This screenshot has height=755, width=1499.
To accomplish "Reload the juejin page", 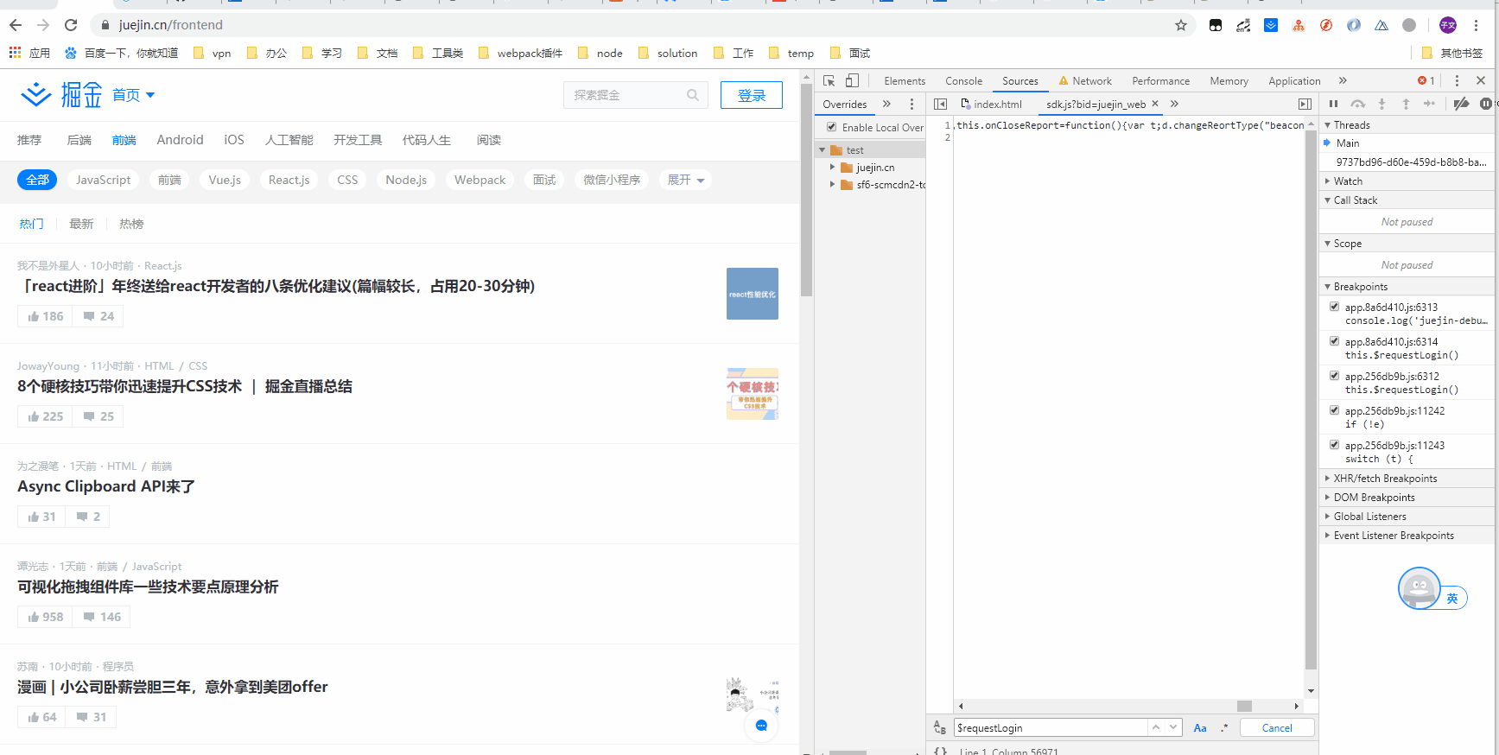I will pos(71,25).
